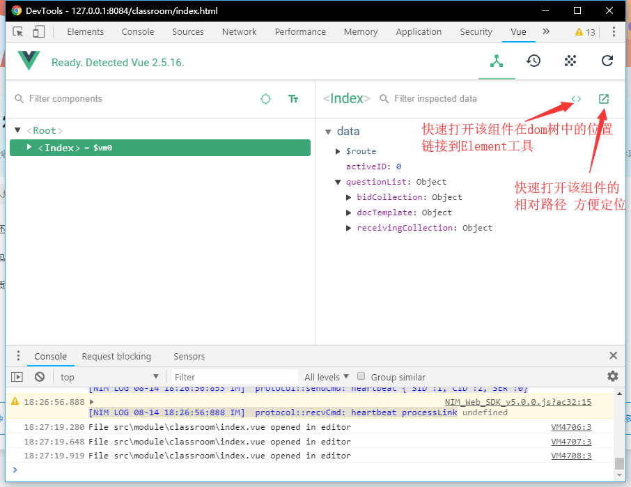
Task: Open the Security tab
Action: 476,32
